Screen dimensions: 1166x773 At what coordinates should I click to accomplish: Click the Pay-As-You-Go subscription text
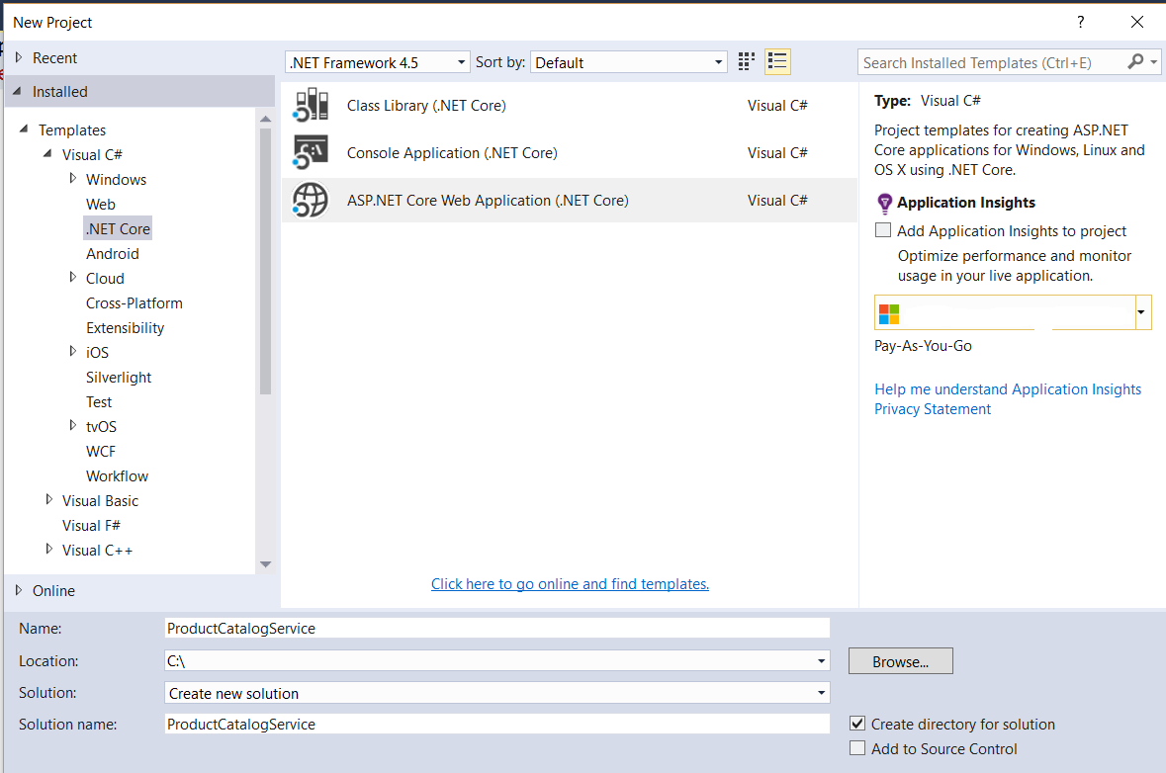point(923,346)
